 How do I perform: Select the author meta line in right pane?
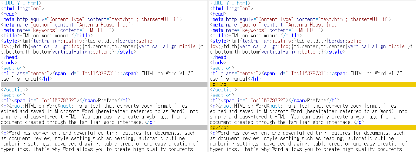coord(276,25)
